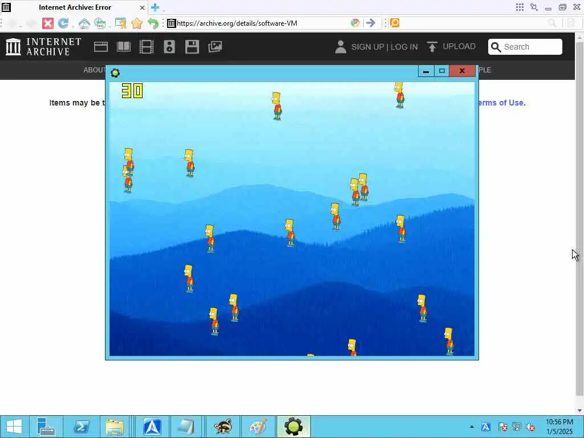Click the colorful rendering engine icon in address bar
584x438 pixels.
pos(355,23)
